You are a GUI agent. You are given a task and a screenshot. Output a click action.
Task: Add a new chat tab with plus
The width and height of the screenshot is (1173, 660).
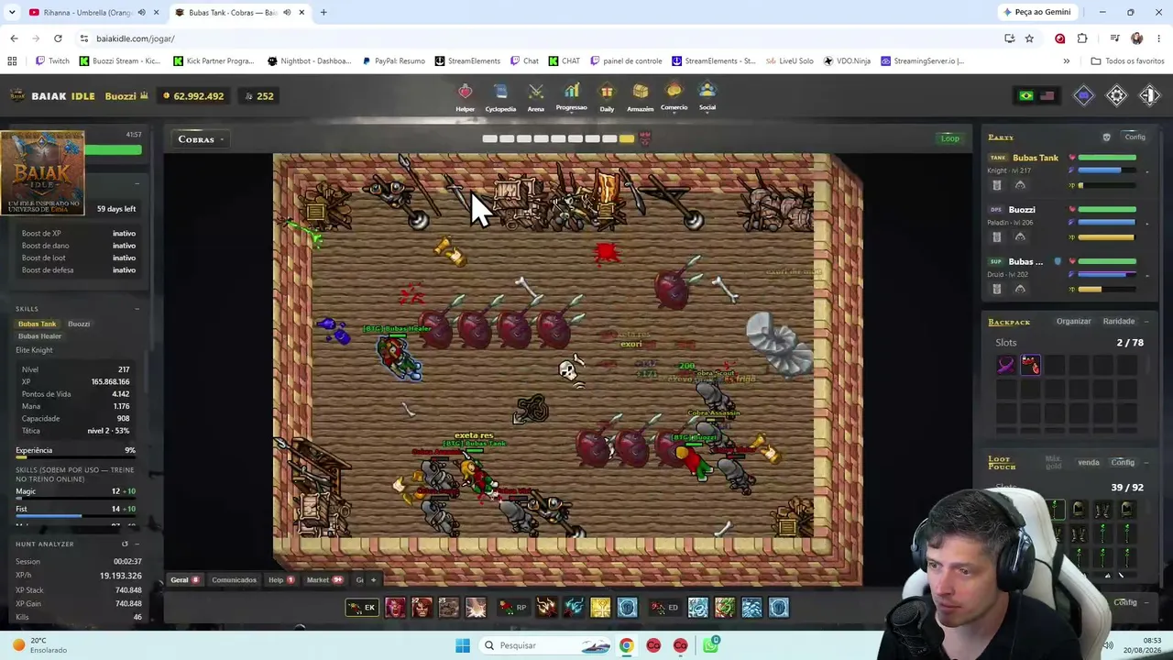[373, 580]
